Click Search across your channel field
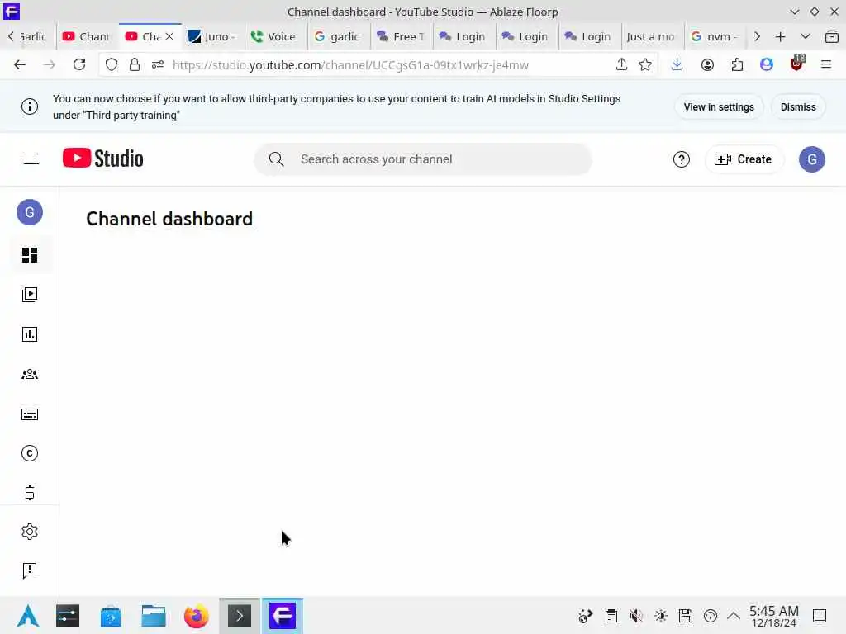 click(x=423, y=159)
